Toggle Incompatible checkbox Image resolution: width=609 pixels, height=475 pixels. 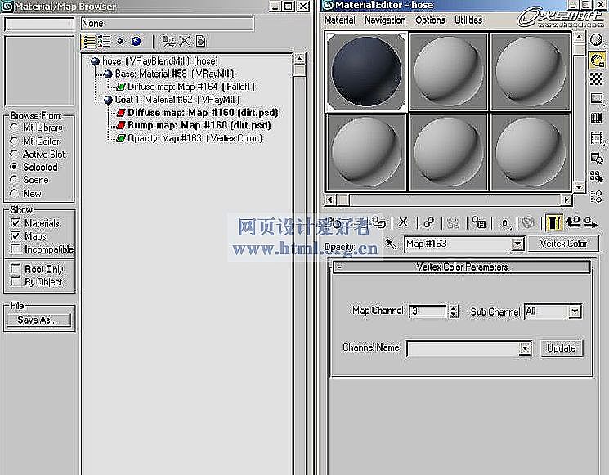[16, 249]
